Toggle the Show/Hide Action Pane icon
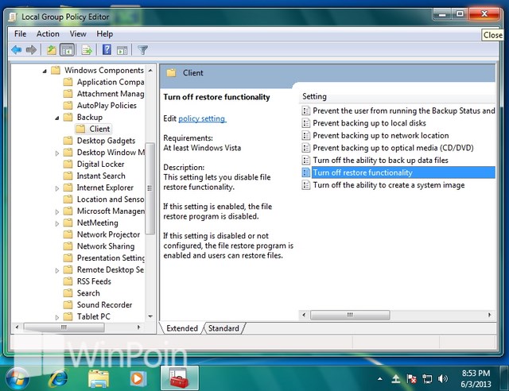The image size is (509, 391). pyautogui.click(x=122, y=50)
